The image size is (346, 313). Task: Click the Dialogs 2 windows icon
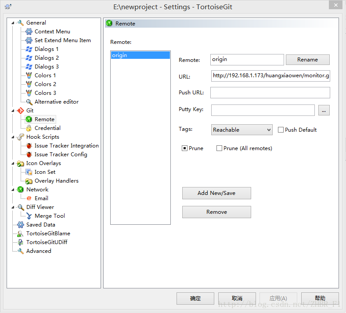click(29, 58)
